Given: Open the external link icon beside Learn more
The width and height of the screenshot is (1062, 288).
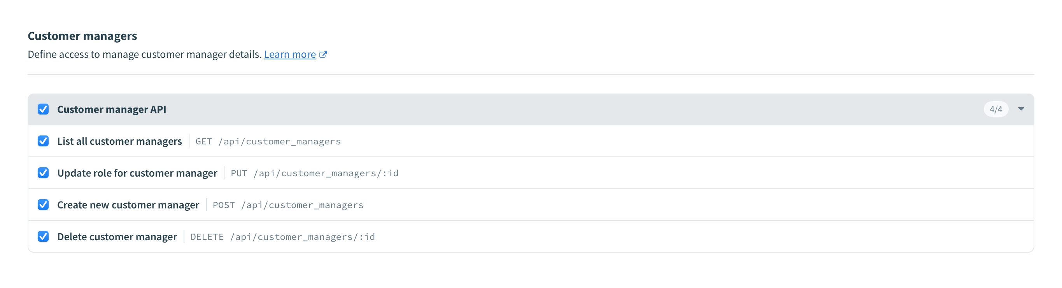Looking at the screenshot, I should pyautogui.click(x=323, y=55).
